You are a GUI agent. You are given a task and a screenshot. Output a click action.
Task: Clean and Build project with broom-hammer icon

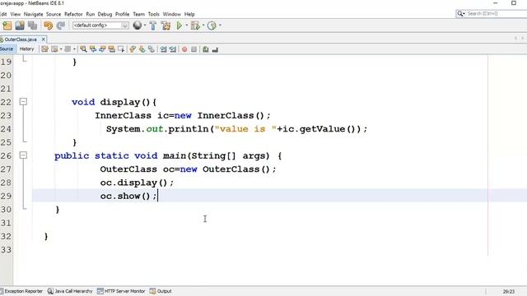point(166,25)
